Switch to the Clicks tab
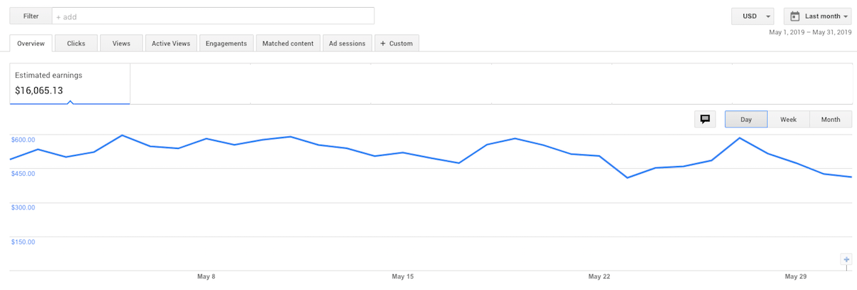Image resolution: width=857 pixels, height=290 pixels. [76, 43]
